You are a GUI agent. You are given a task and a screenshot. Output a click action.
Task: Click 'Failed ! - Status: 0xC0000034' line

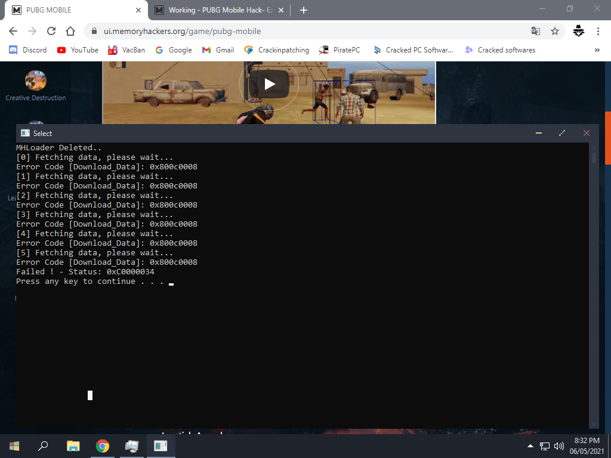pyautogui.click(x=85, y=272)
